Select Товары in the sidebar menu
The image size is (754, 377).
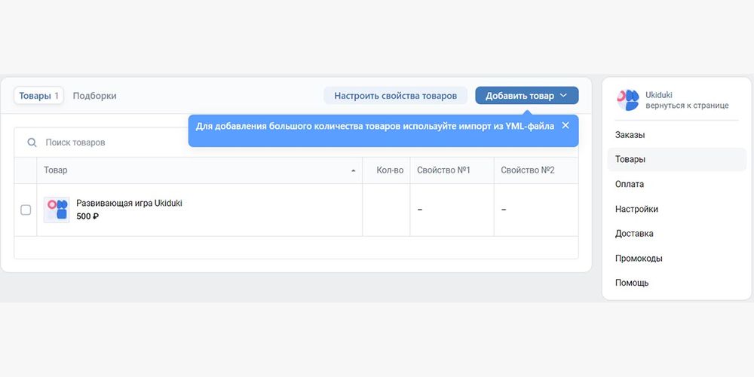630,159
